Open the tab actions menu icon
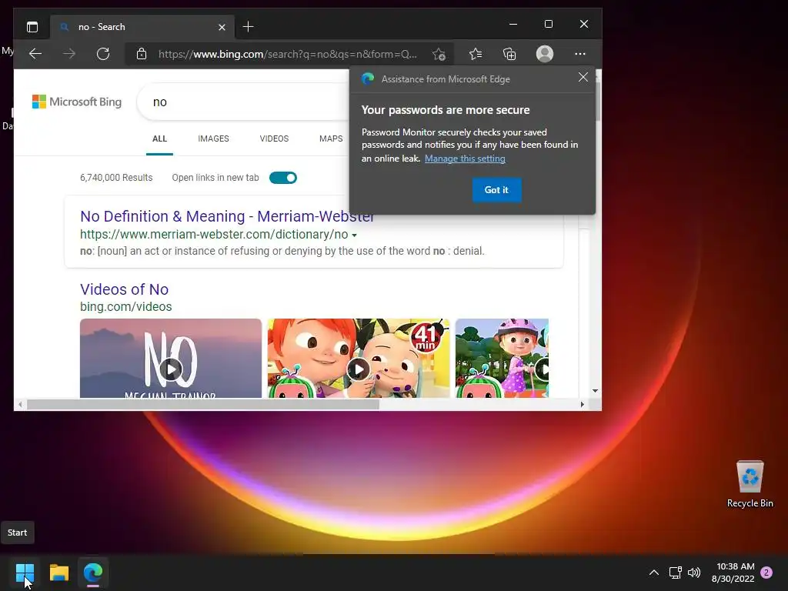788x591 pixels. [x=32, y=27]
